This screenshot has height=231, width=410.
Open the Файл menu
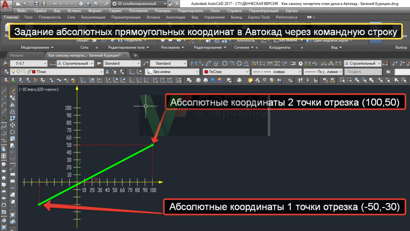pyautogui.click(x=22, y=11)
